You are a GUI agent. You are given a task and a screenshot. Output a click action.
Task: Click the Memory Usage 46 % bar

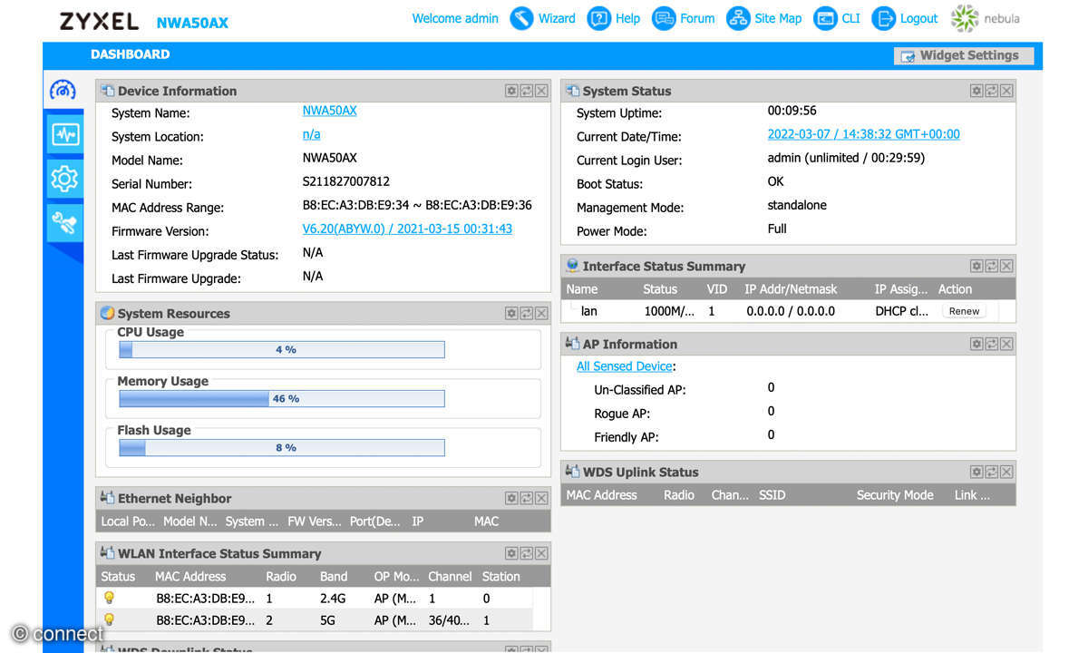coord(282,398)
